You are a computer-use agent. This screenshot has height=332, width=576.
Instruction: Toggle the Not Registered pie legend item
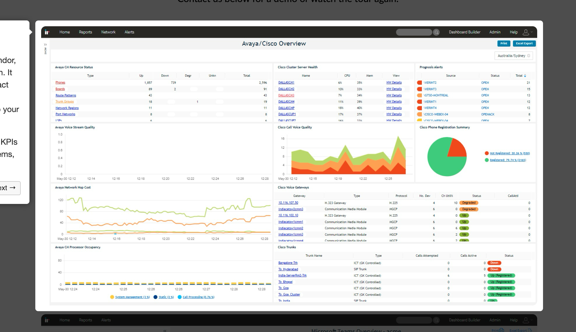[509, 153]
